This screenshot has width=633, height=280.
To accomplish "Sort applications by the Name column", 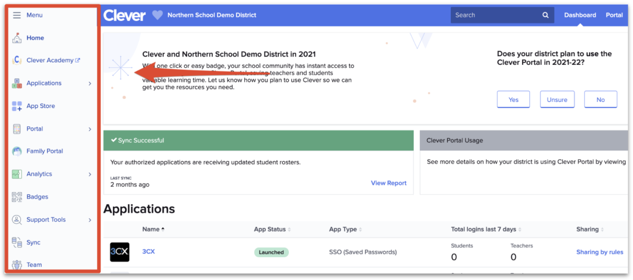I will click(151, 229).
